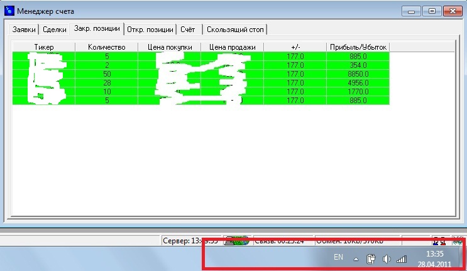
Task: Click the Цена продажи column header
Action: 233,47
